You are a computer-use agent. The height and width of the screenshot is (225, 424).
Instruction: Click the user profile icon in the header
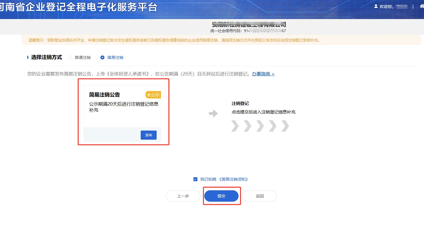(376, 6)
